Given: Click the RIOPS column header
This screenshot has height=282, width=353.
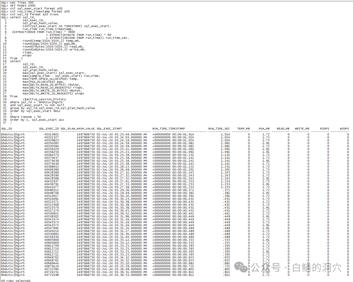Looking at the screenshot, I should click(325, 129).
